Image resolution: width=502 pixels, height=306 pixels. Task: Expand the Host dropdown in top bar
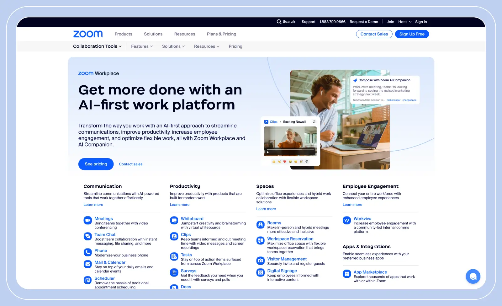404,22
